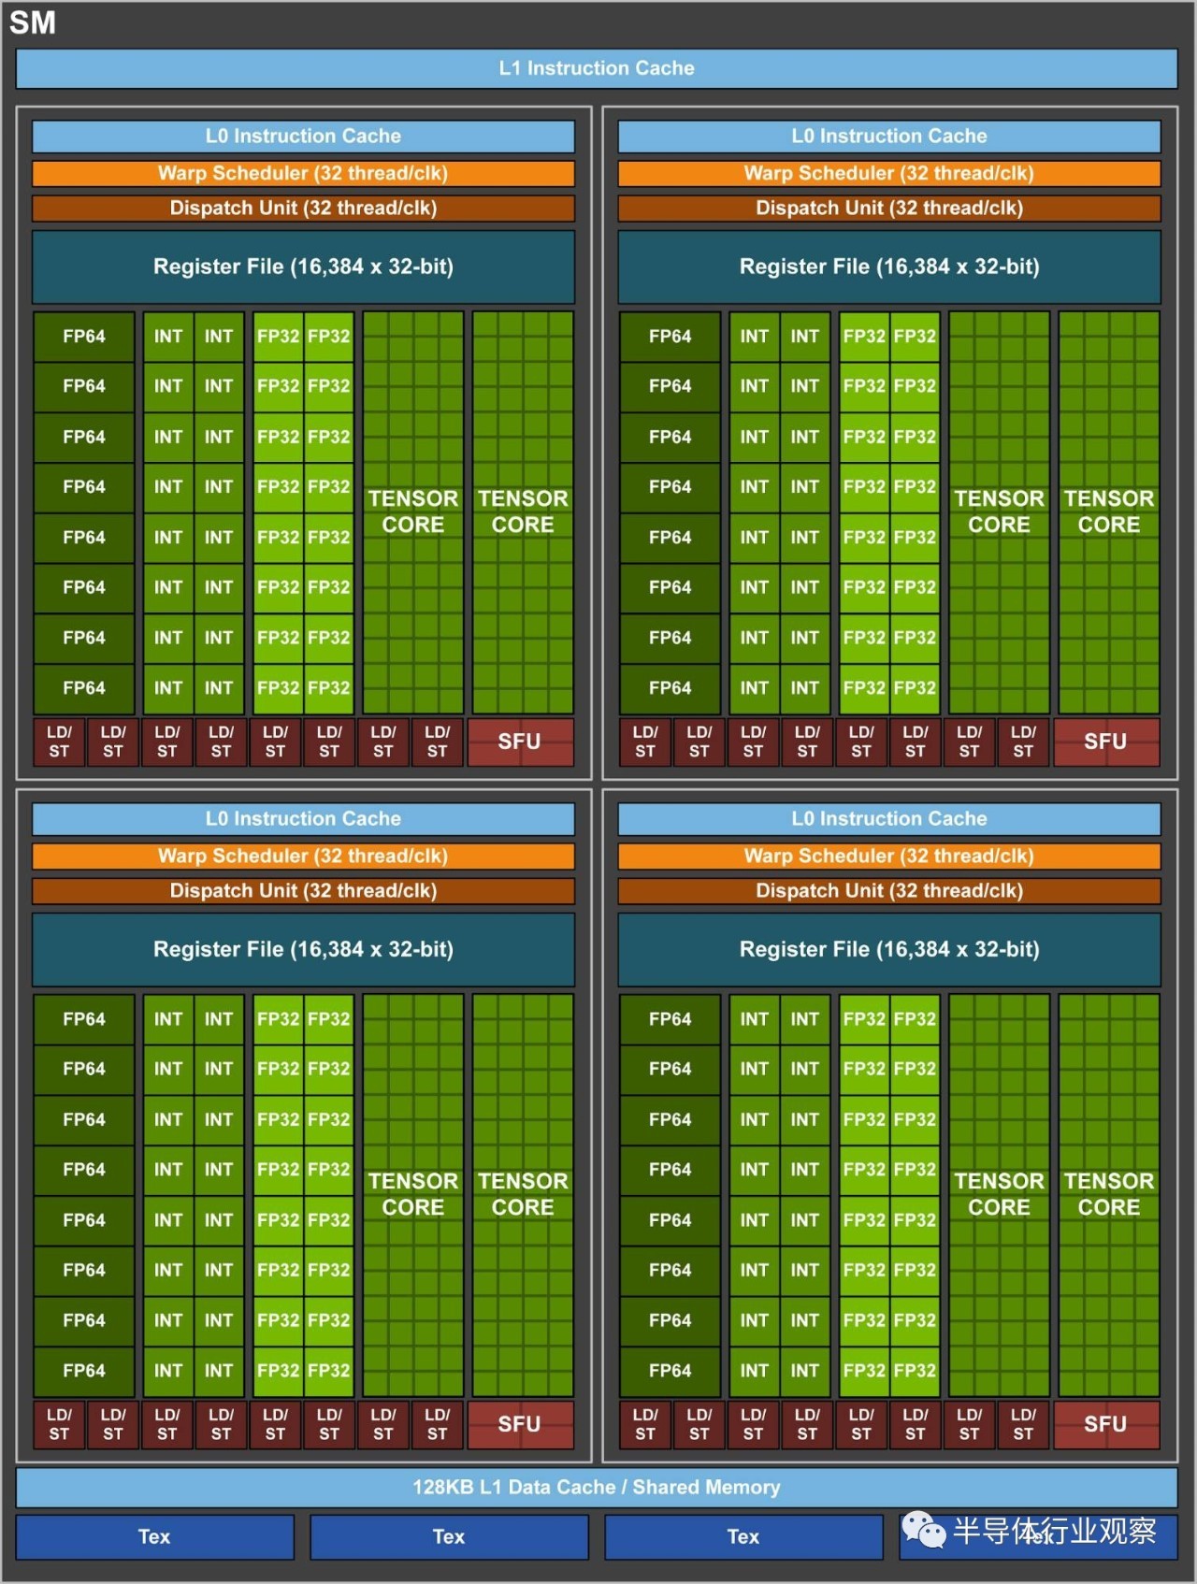Select the topmost FP64 unit in top-left block

coord(84,337)
